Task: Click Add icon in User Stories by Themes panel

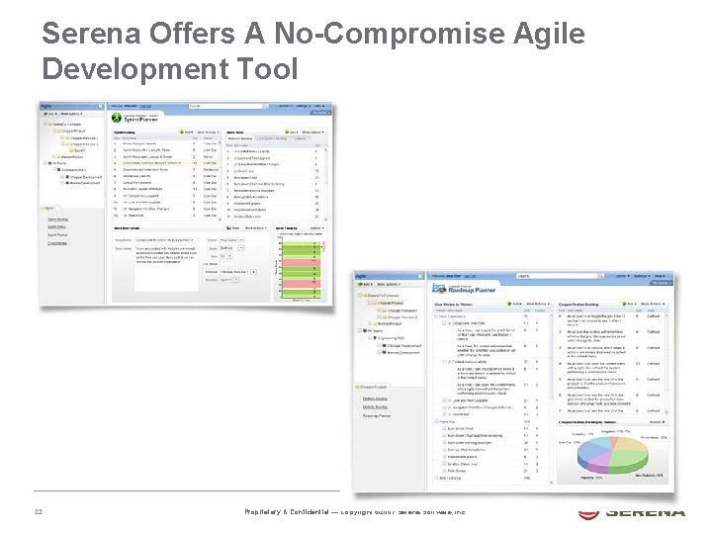Action: (509, 304)
